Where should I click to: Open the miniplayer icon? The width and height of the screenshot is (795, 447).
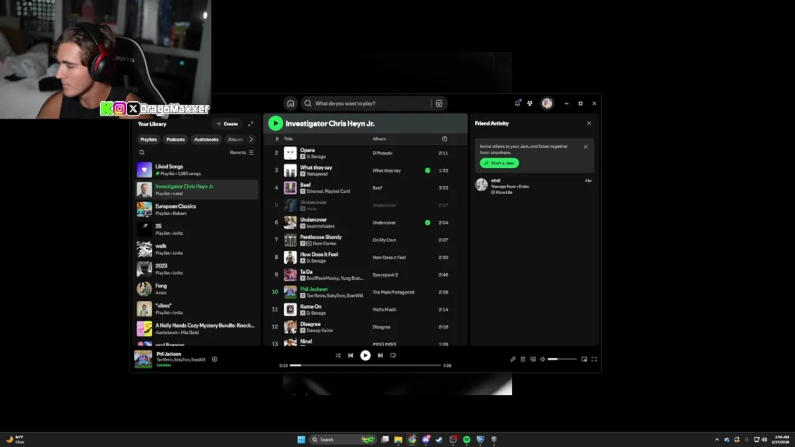tap(584, 359)
